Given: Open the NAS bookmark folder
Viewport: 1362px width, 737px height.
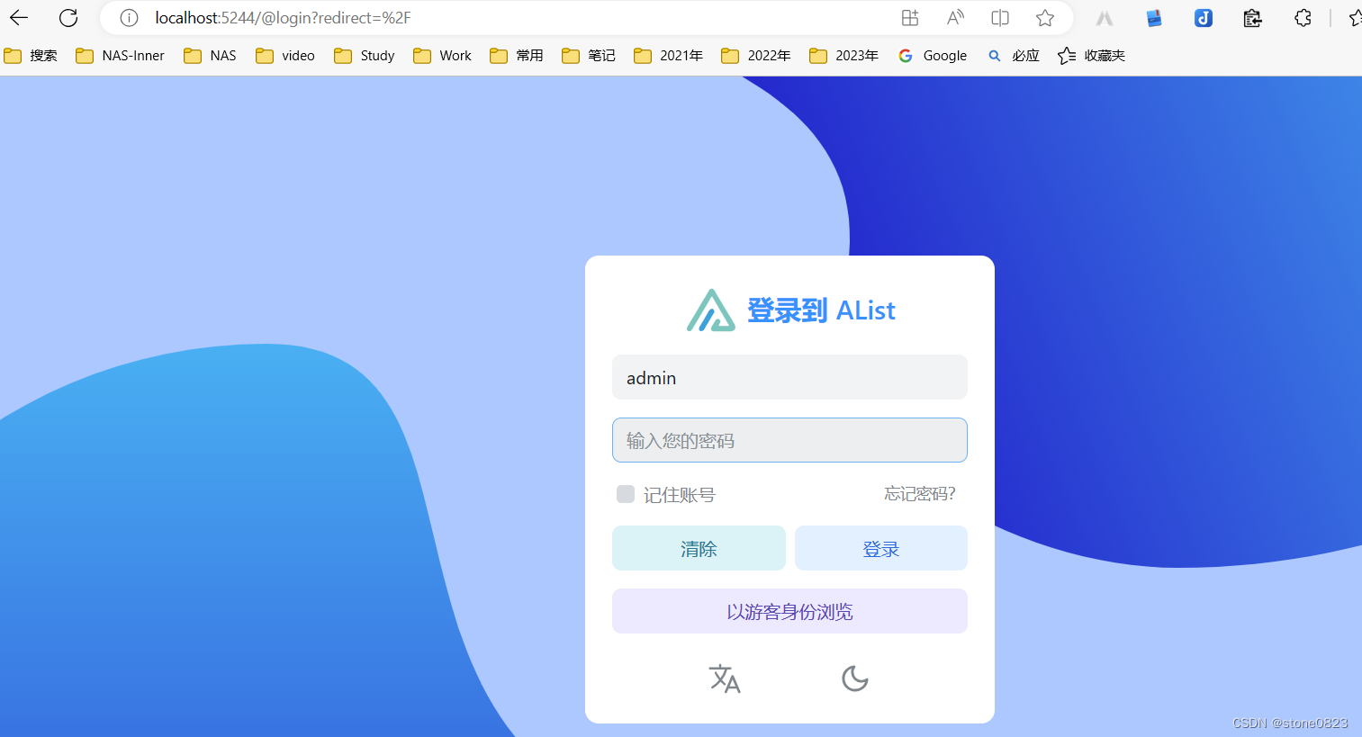Looking at the screenshot, I should [210, 56].
